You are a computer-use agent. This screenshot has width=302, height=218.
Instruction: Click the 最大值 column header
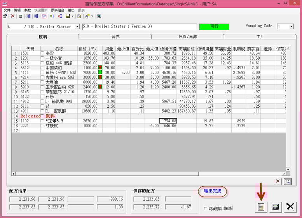pyautogui.click(x=152, y=48)
